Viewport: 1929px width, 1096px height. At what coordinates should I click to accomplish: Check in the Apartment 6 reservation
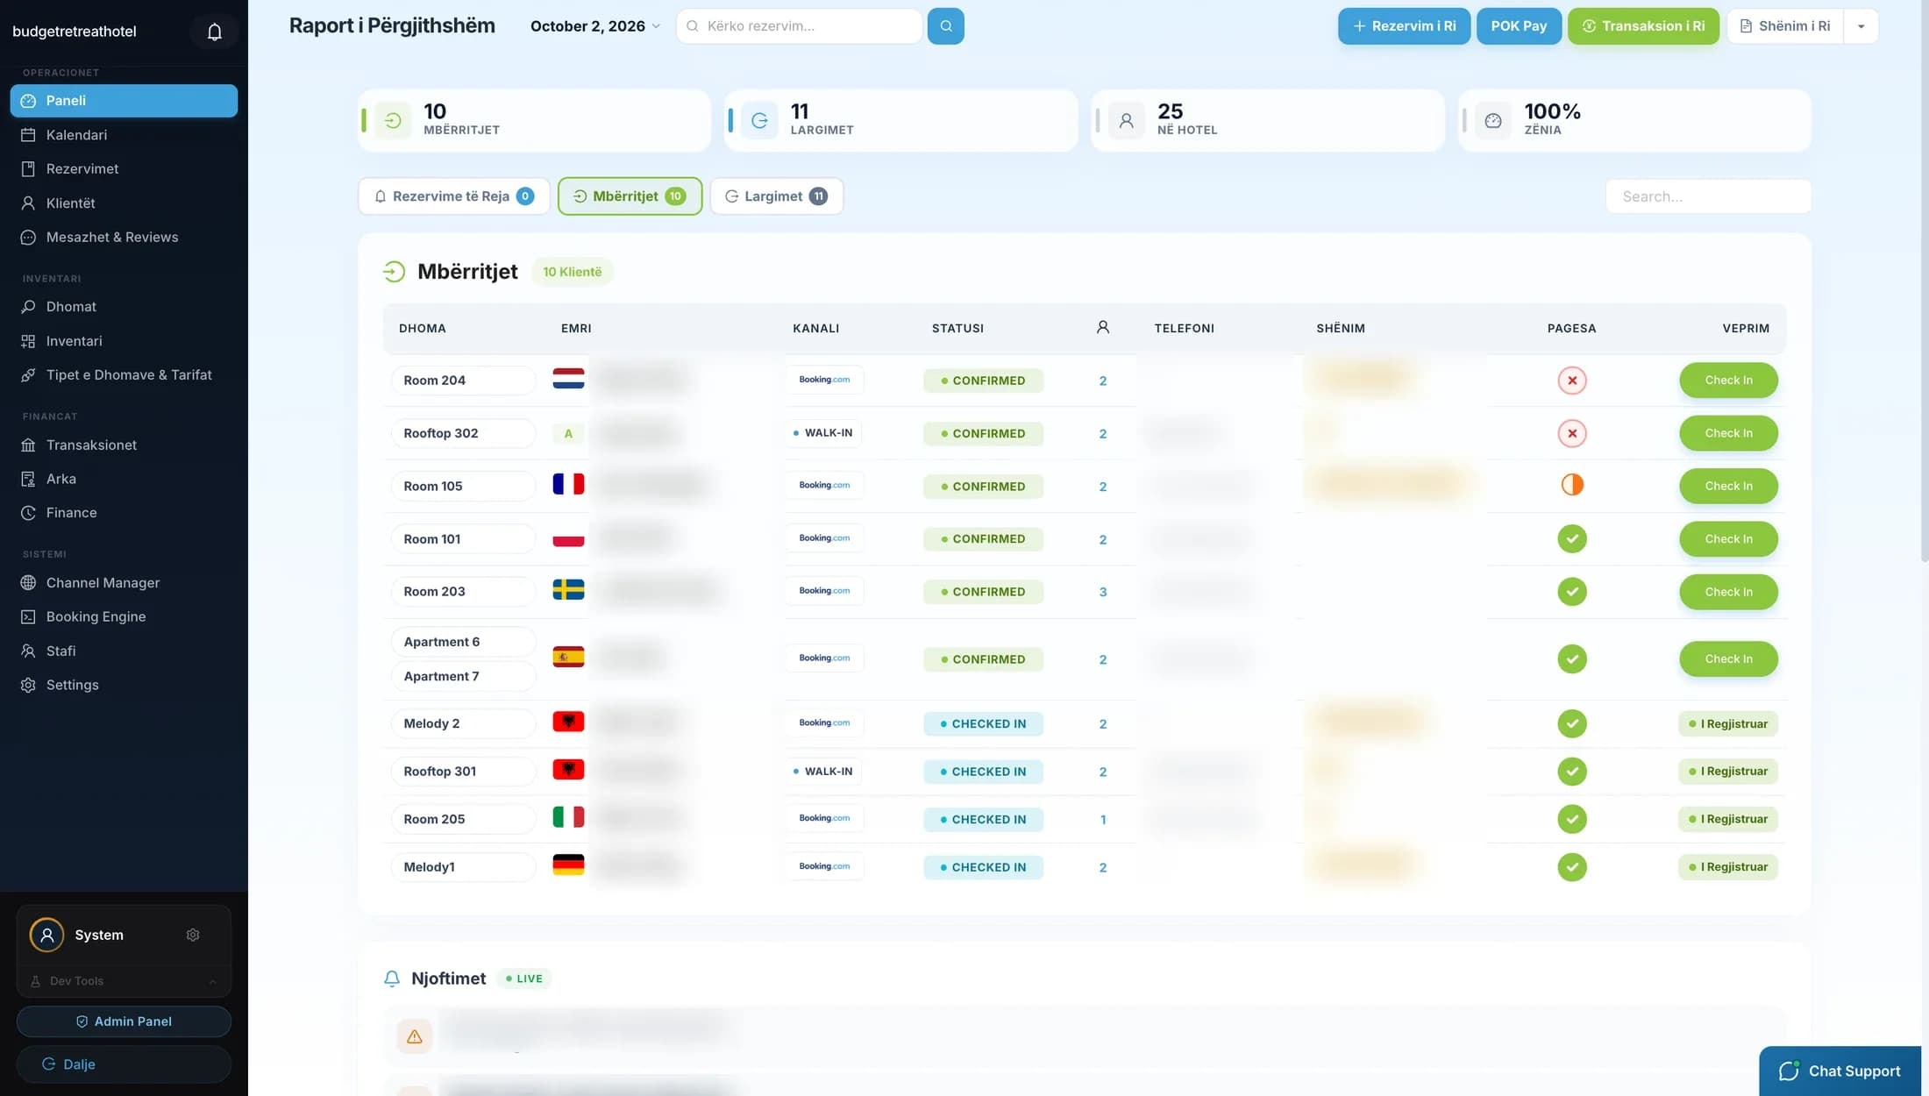click(1728, 659)
